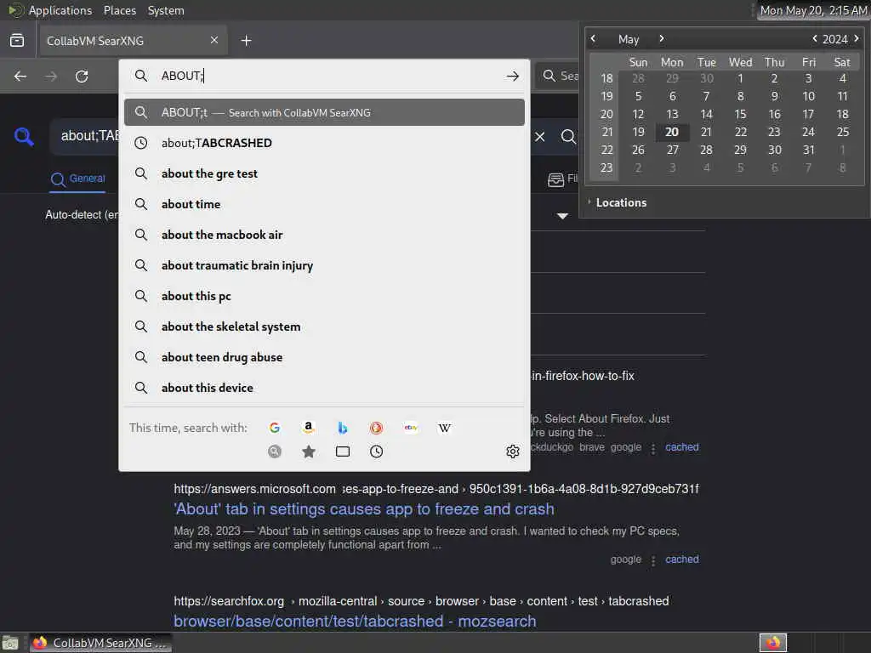
Task: Select May 20 in calendar
Action: pyautogui.click(x=672, y=132)
